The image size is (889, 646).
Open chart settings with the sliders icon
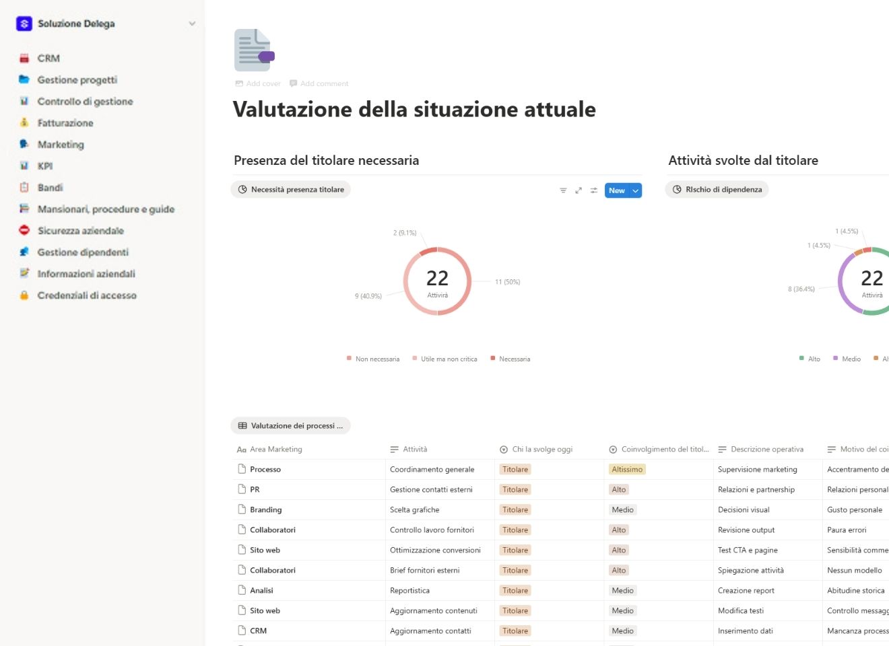pos(594,190)
